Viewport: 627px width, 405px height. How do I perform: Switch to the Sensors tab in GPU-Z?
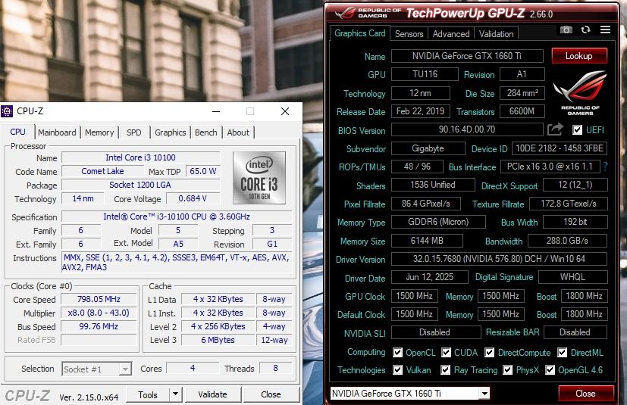tap(409, 34)
